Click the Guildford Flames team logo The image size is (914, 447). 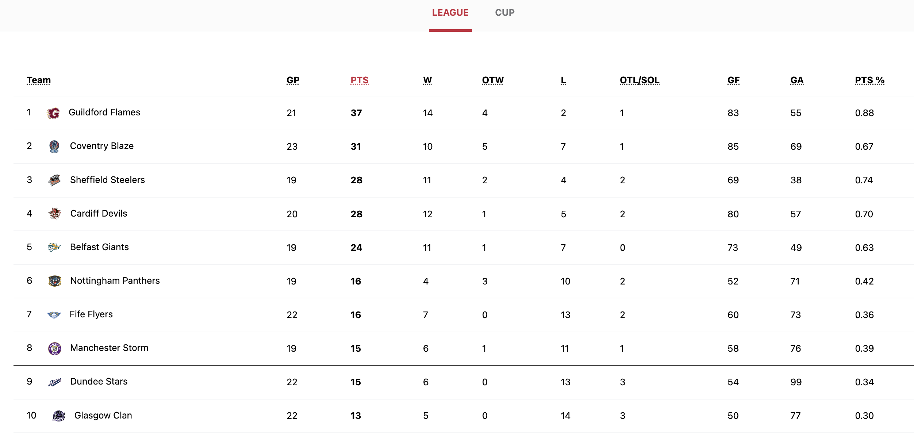(53, 113)
